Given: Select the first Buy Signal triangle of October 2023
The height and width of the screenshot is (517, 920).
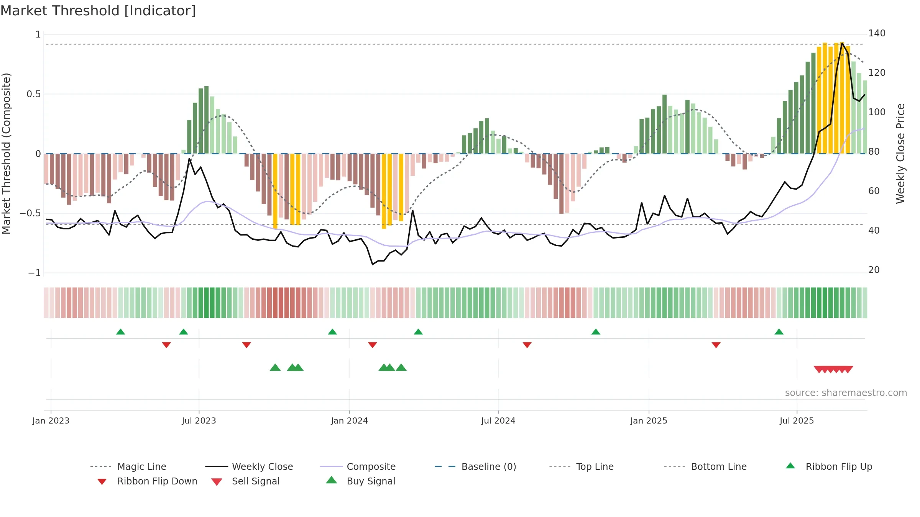Looking at the screenshot, I should (275, 368).
